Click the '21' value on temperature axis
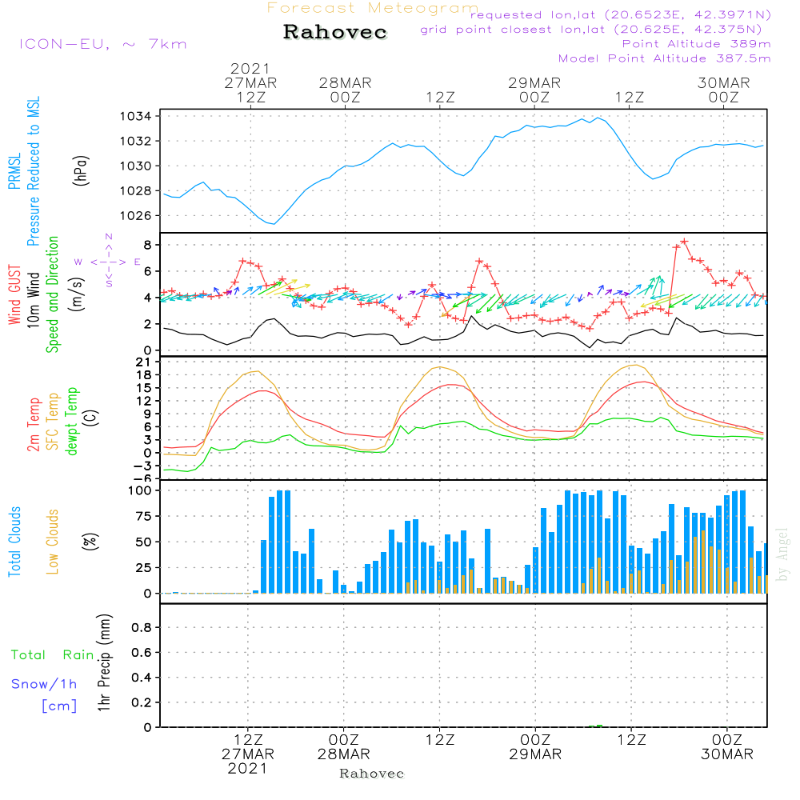The image size is (800, 800). [x=144, y=362]
